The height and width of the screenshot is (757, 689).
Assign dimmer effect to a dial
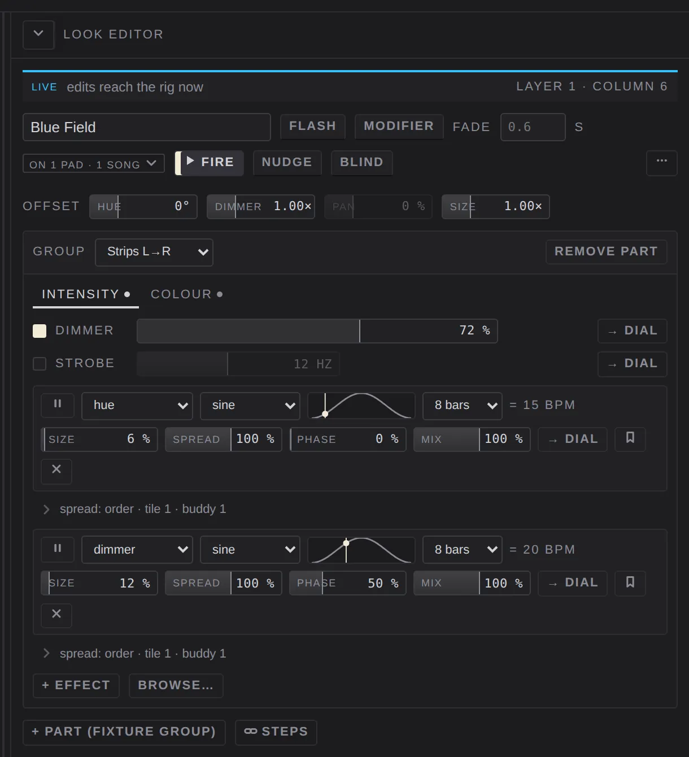pyautogui.click(x=573, y=584)
